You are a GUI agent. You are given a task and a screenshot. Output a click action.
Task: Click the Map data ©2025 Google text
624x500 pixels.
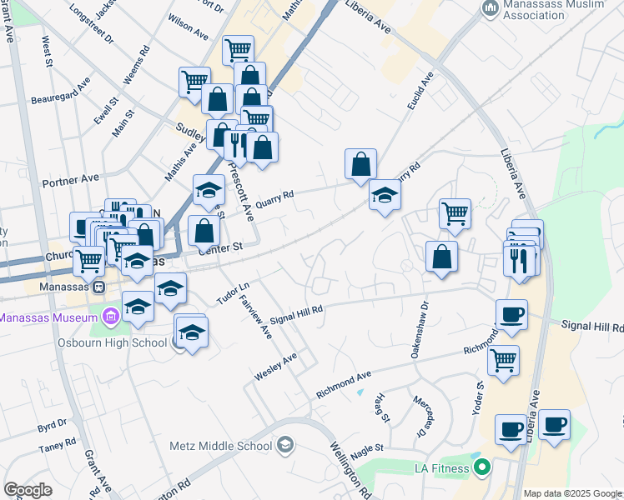[573, 494]
